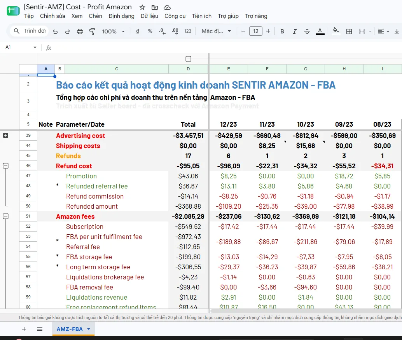Click the Redo arrow icon
402x340 pixels.
click(x=67, y=31)
